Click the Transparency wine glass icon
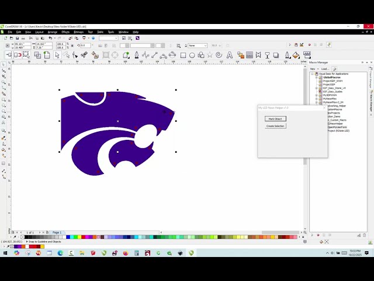 (267, 55)
